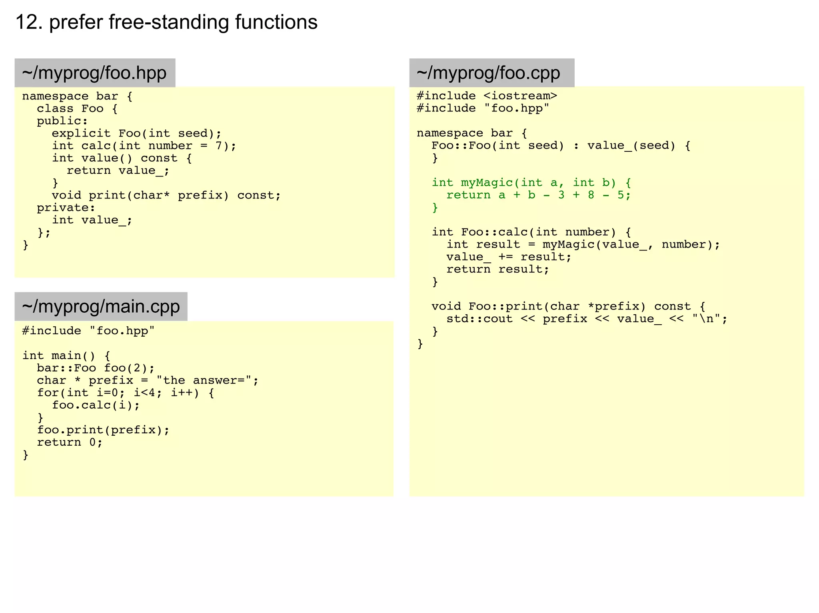Click '#include "foo.hpp"' in main.cpp
This screenshot has height=613, width=819.
point(88,331)
